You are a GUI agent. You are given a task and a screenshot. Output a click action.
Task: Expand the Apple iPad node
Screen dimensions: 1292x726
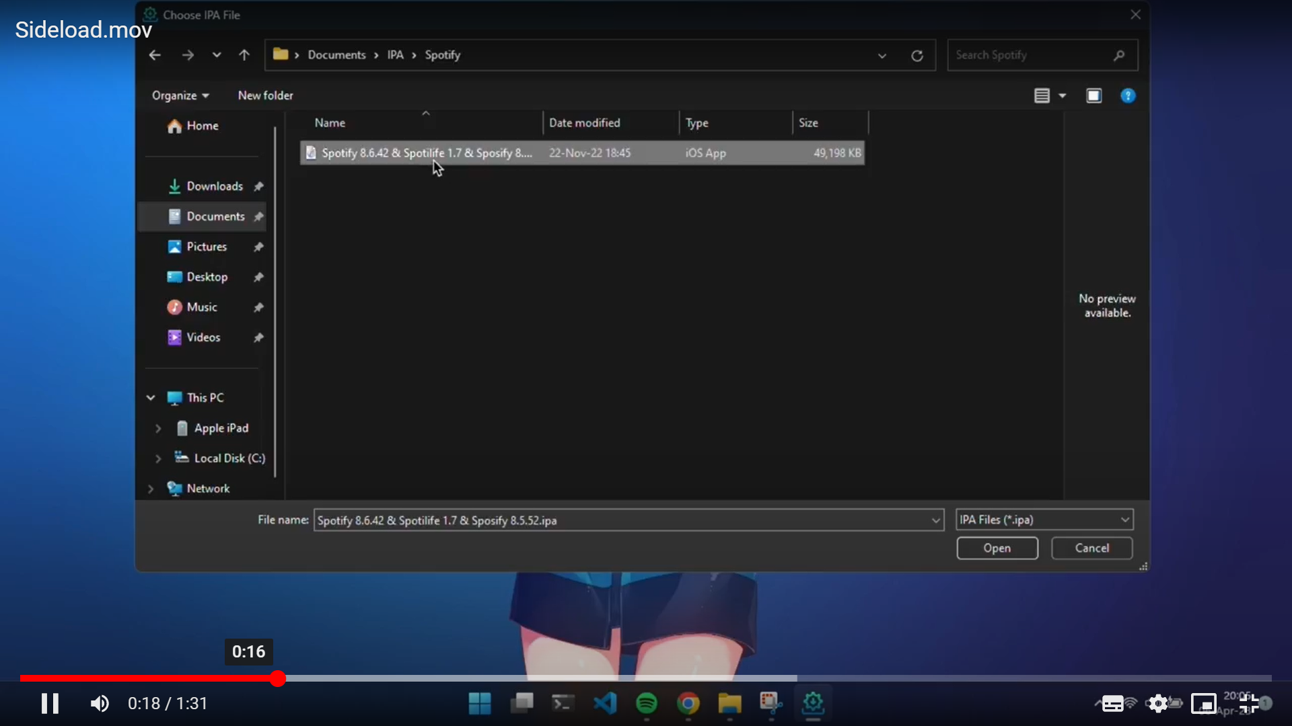(158, 428)
